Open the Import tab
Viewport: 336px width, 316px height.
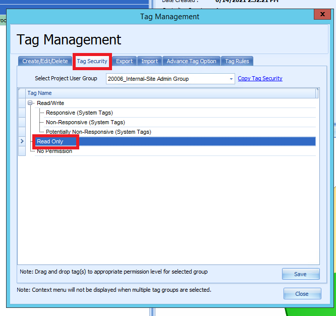tap(149, 61)
